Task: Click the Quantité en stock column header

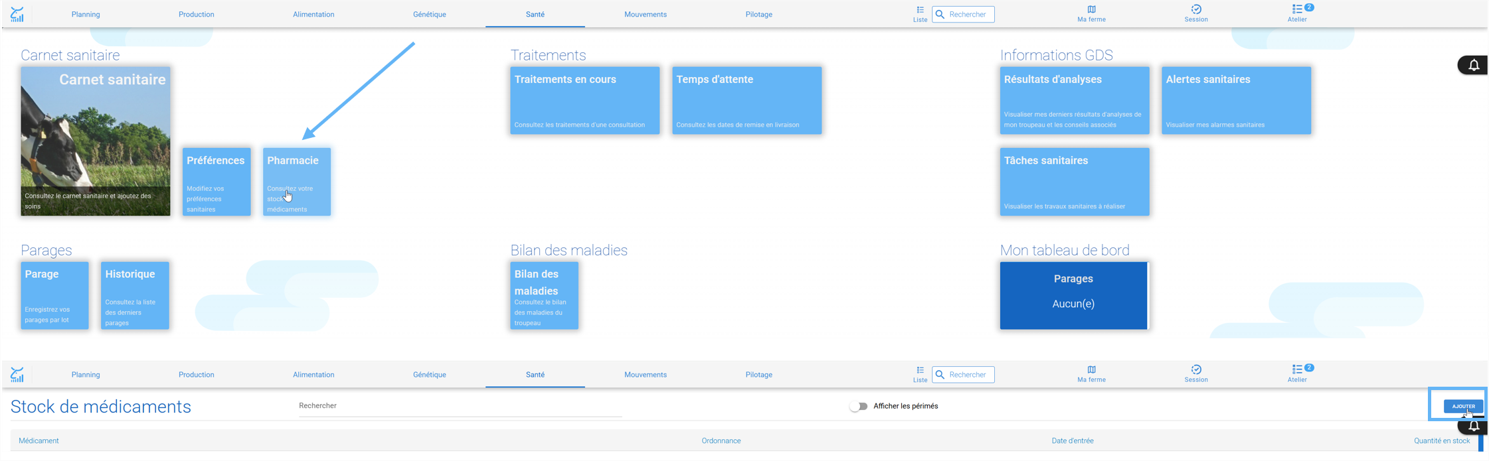Action: coord(1442,440)
